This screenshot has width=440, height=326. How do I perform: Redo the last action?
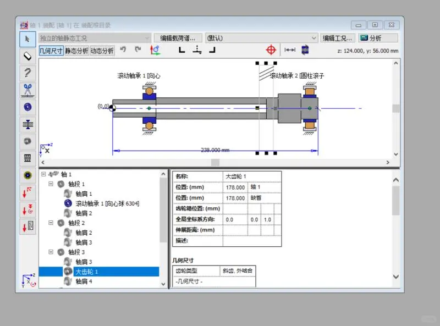point(137,50)
